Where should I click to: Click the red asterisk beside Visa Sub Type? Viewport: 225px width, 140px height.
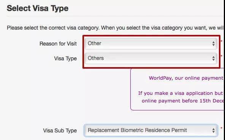point(221,128)
